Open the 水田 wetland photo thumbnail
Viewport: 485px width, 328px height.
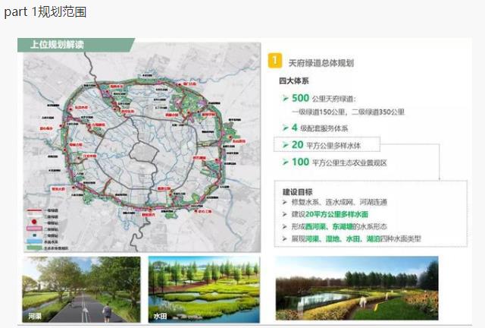204,289
